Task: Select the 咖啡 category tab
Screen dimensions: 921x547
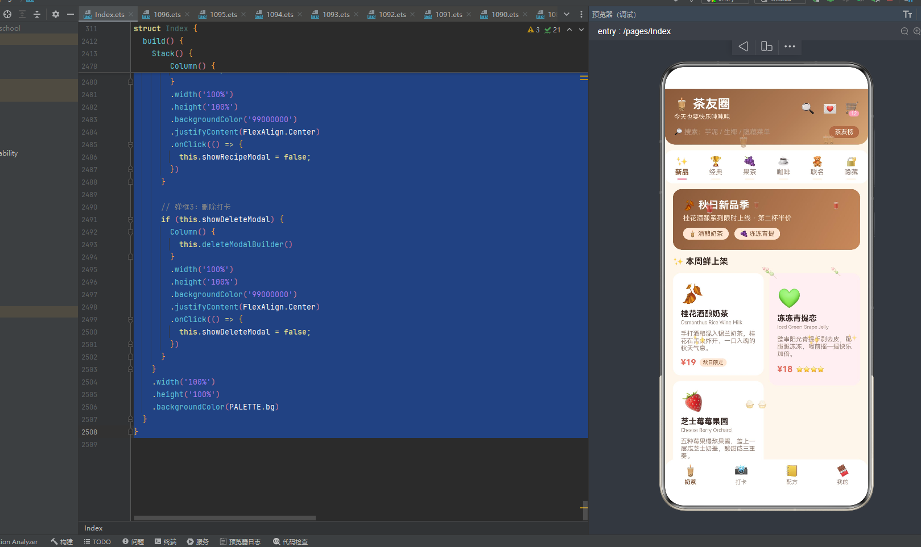Action: [783, 166]
